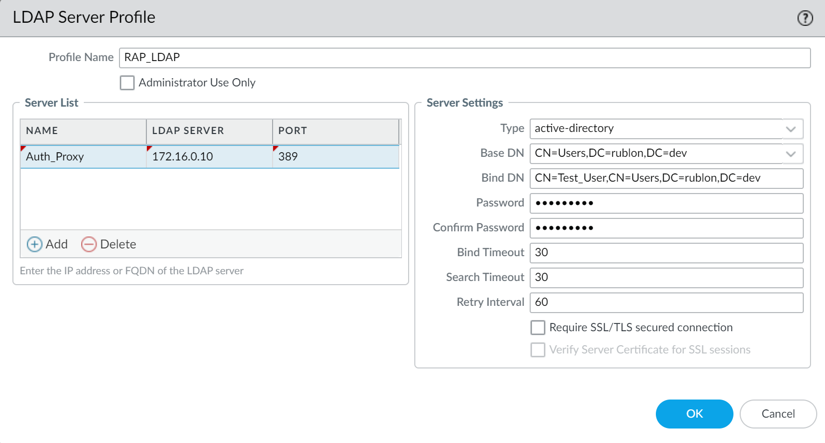This screenshot has width=825, height=443.
Task: Open the help question mark icon
Action: pos(805,18)
